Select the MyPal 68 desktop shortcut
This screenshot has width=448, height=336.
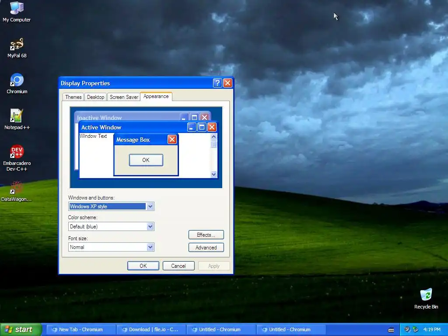(x=17, y=48)
